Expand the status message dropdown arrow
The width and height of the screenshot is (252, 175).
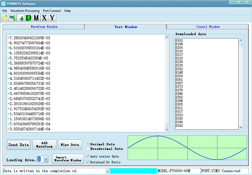pyautogui.click(x=107, y=171)
